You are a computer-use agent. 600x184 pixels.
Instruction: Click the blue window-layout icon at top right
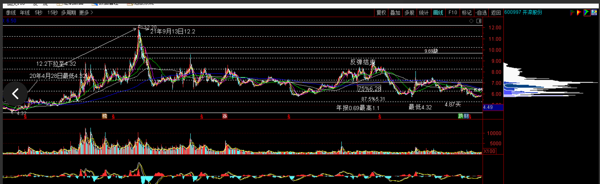tap(595, 13)
